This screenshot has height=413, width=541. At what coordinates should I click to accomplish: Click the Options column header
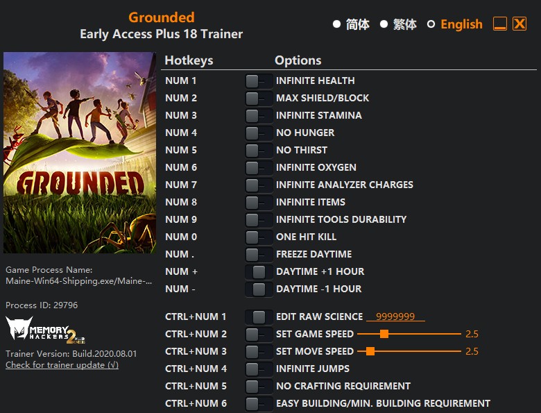(x=298, y=60)
